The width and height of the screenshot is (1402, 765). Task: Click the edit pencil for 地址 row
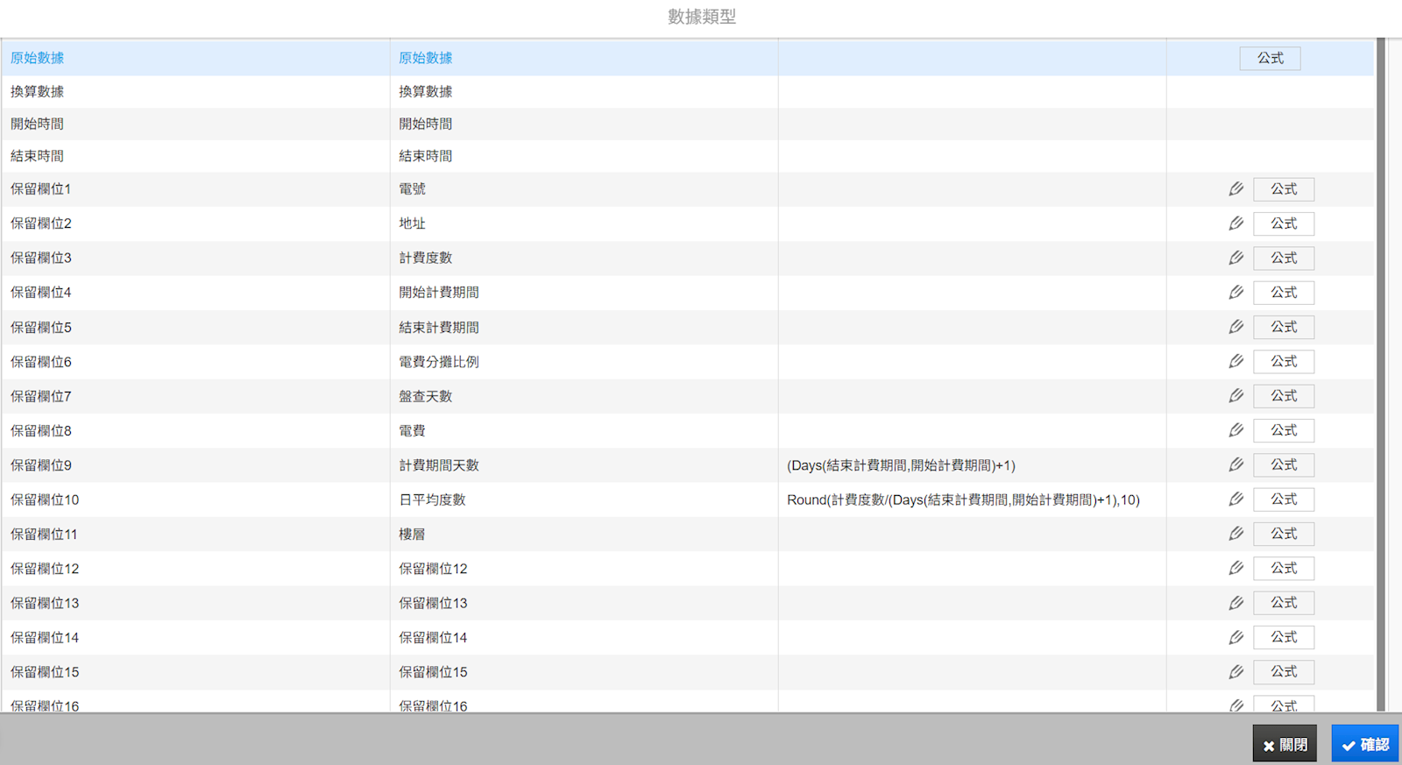(1236, 223)
